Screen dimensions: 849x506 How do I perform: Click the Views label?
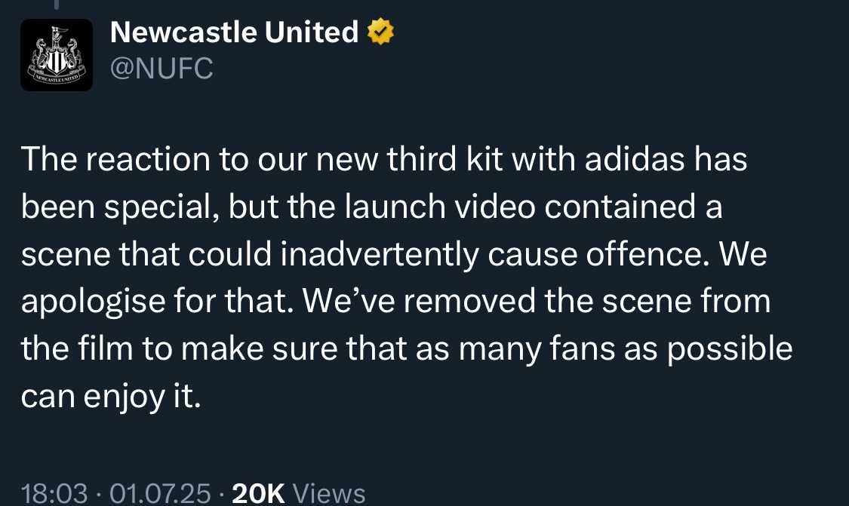329,493
